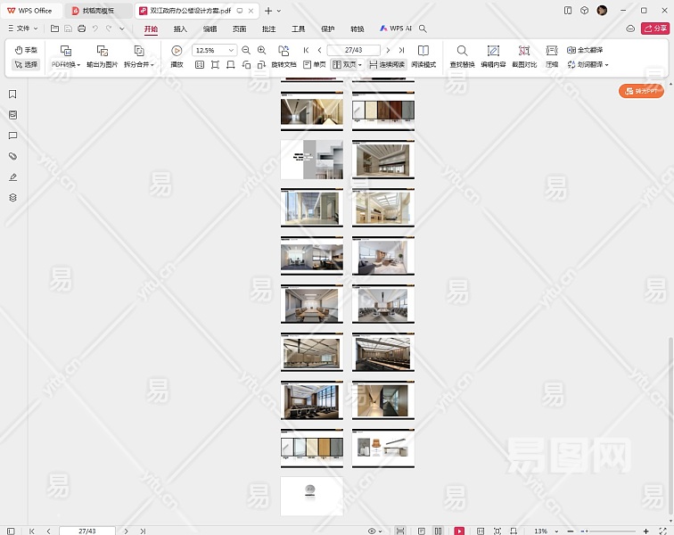Click the orange 转为PPT button
Screen dimensions: 674x535
coord(641,91)
